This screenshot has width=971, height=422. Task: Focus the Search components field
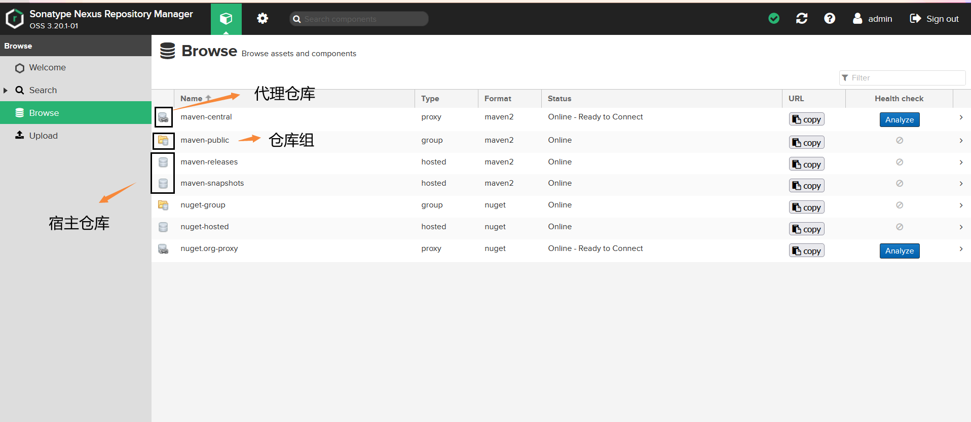pyautogui.click(x=359, y=19)
